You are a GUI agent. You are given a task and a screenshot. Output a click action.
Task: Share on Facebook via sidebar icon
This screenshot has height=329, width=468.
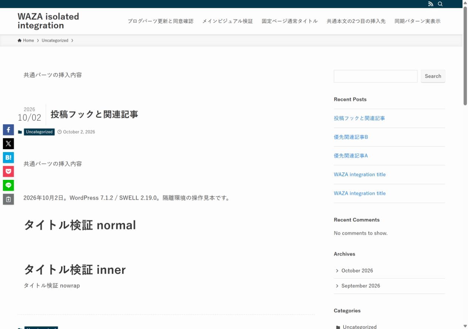9,130
